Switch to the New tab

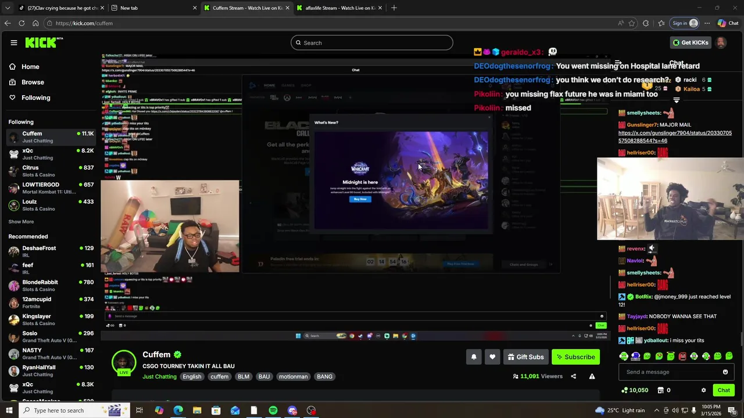(x=154, y=8)
